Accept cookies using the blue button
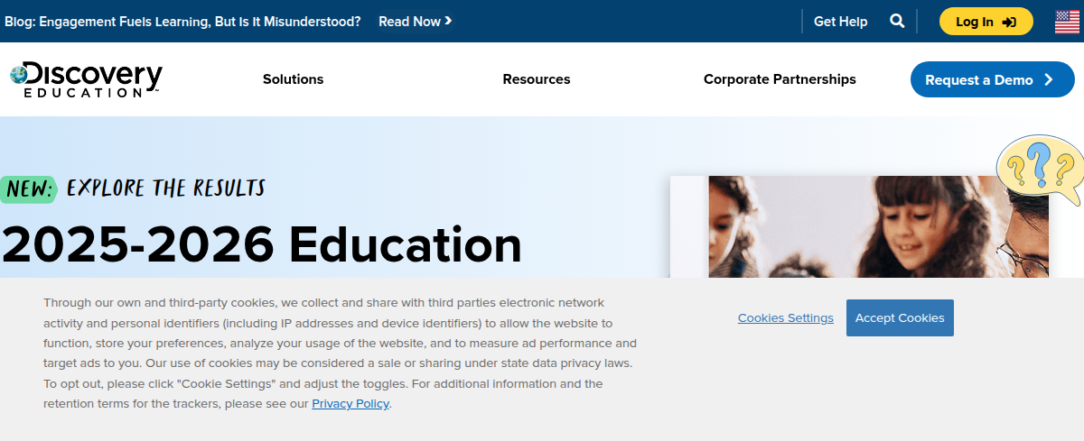The width and height of the screenshot is (1084, 441). (900, 317)
